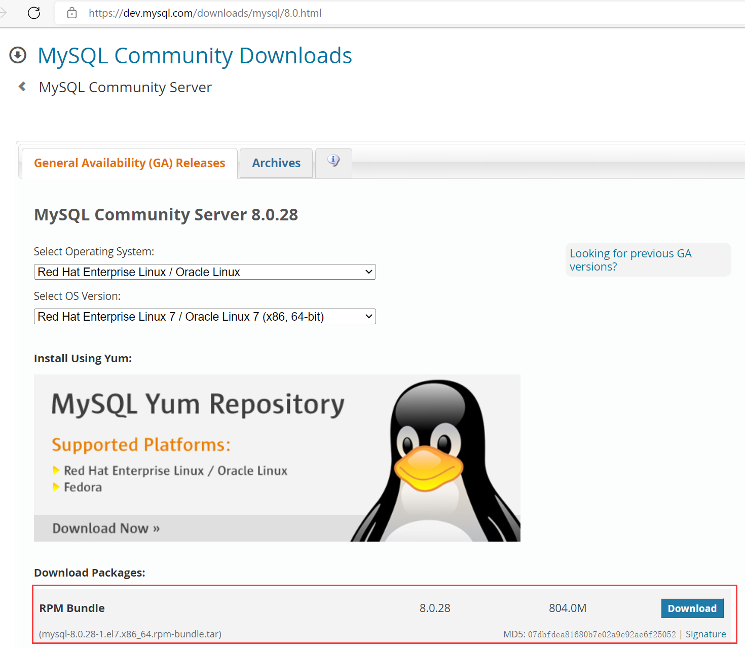The width and height of the screenshot is (745, 648).
Task: Click the MySQL Community Server breadcrumb text
Action: [125, 87]
